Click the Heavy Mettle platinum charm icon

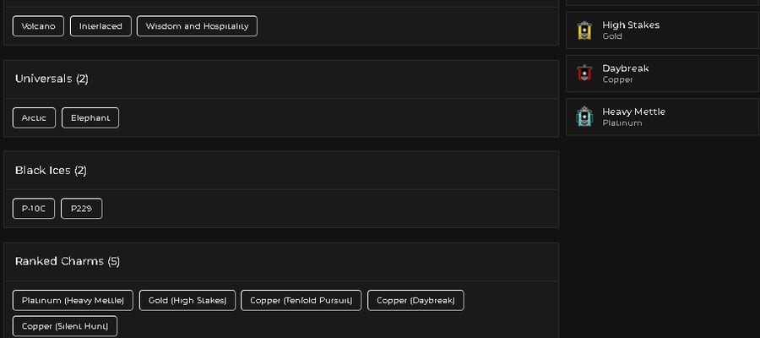point(584,117)
